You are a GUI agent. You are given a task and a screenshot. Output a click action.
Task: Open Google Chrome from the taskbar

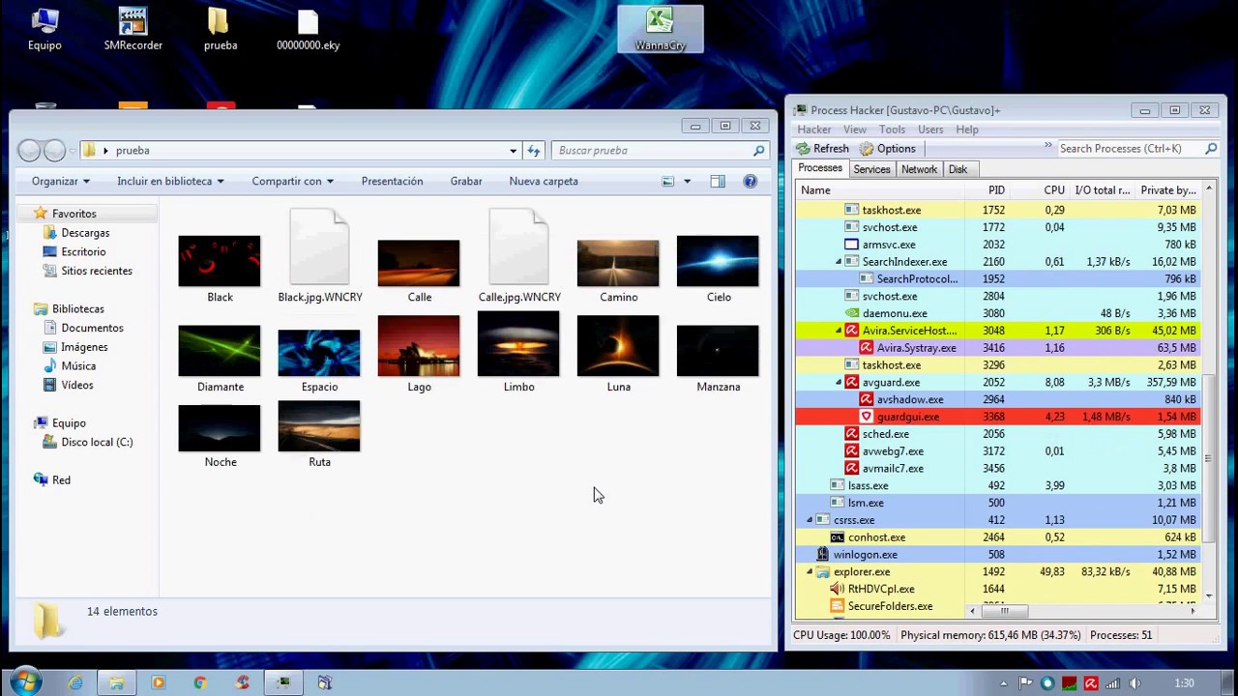[200, 682]
